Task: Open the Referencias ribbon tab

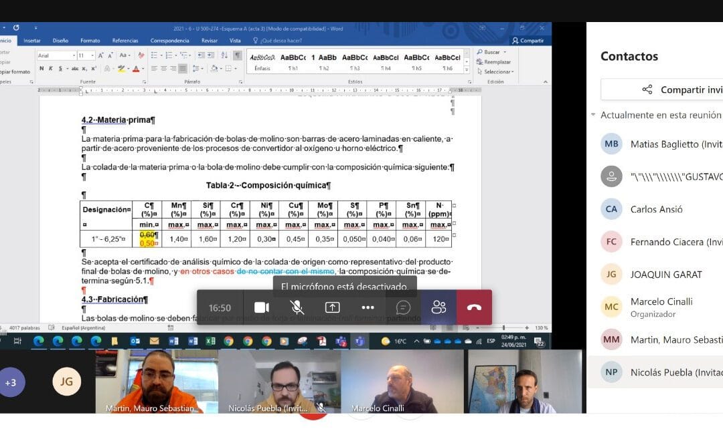Action: point(125,41)
